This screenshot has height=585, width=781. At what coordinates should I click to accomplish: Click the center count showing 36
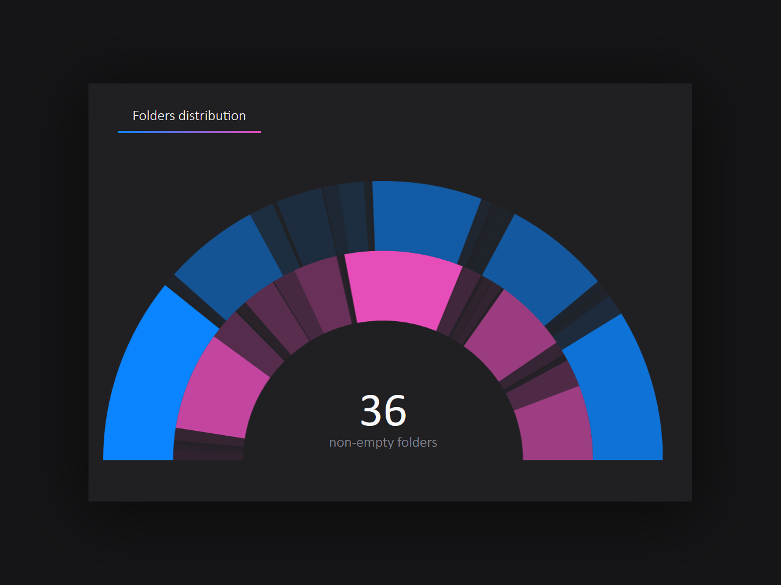tap(383, 411)
